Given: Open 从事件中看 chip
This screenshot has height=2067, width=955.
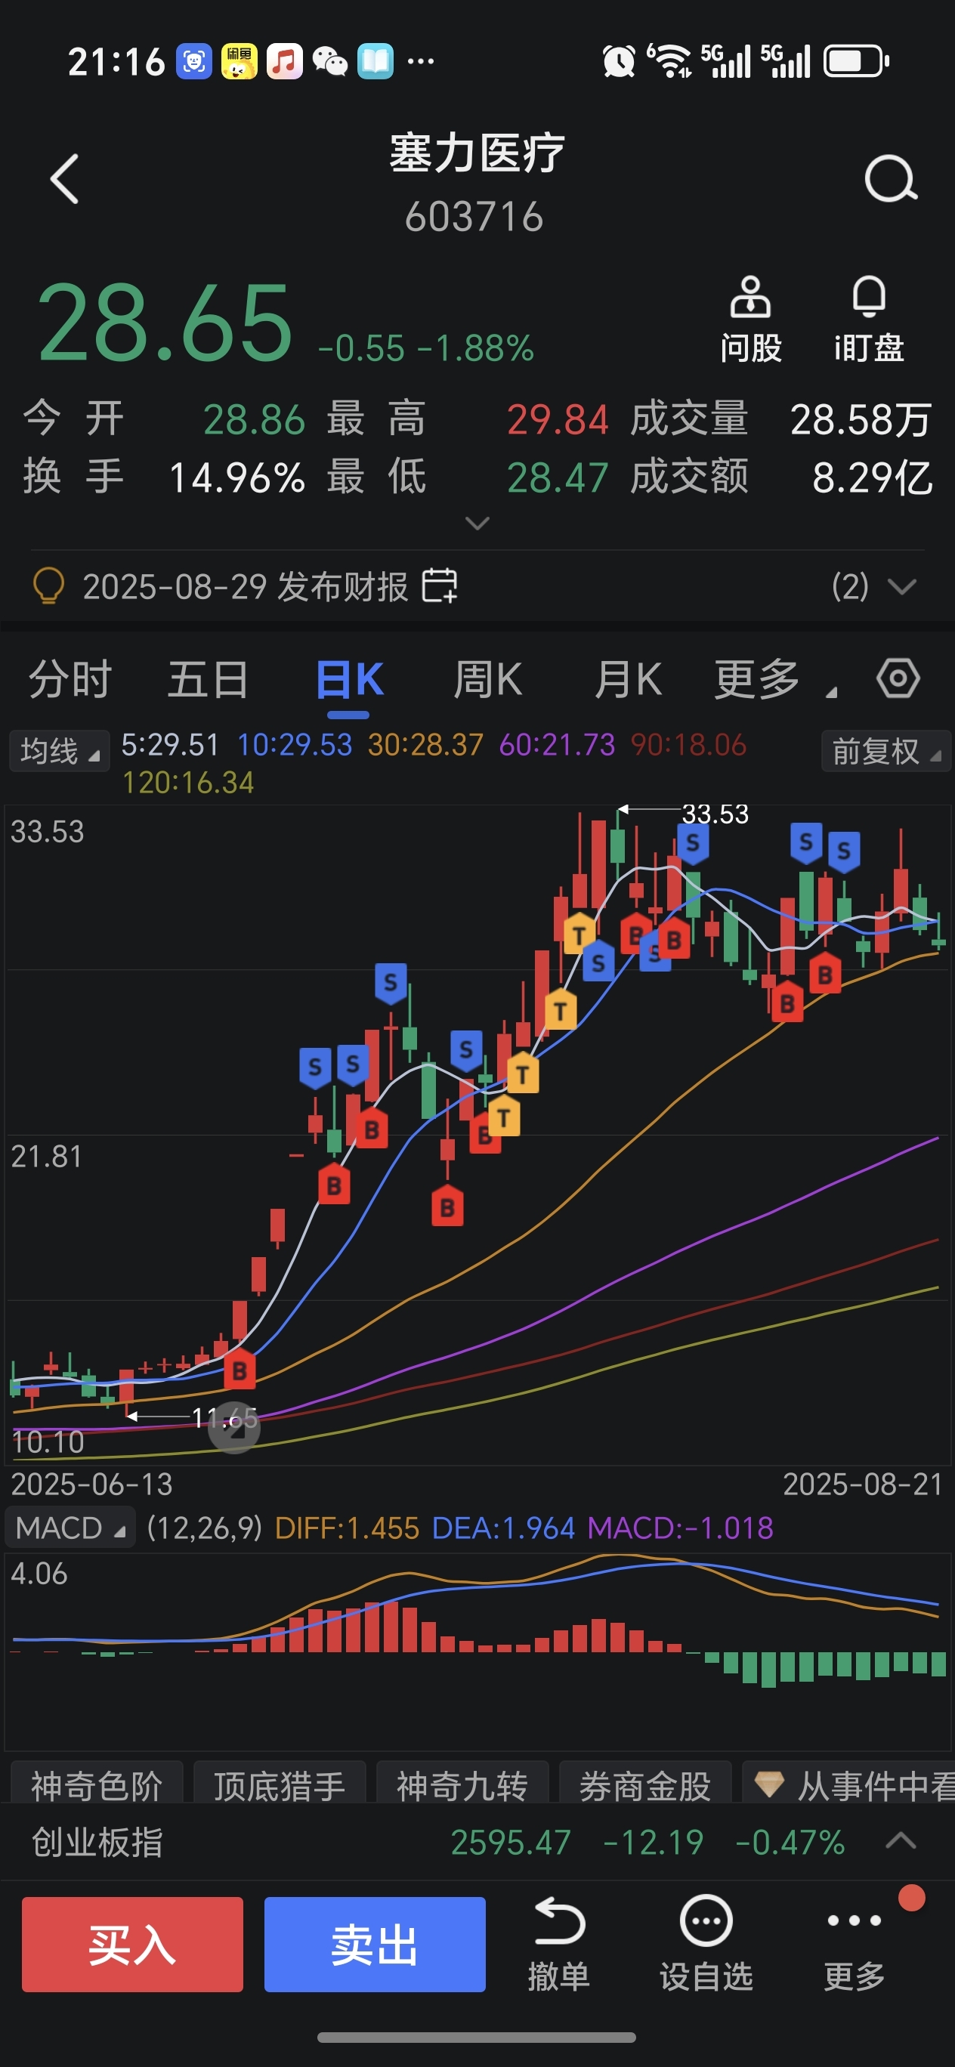Looking at the screenshot, I should 849,1784.
